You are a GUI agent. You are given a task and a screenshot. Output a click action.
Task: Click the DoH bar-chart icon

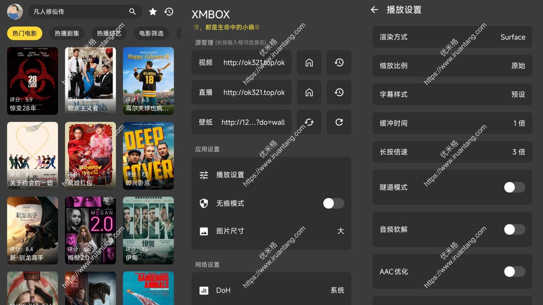(204, 290)
